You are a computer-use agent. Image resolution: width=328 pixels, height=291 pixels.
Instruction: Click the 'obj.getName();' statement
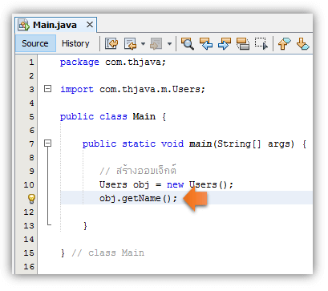(138, 199)
